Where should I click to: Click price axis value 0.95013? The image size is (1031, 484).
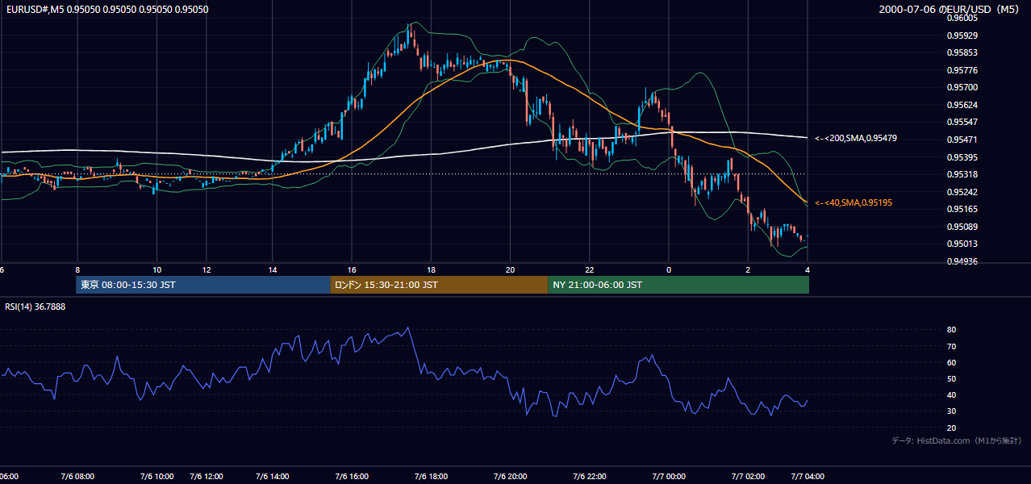962,244
